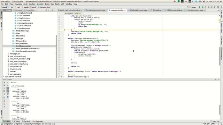Image resolution: width=223 pixels, height=125 pixels.
Task: Click the up arrow in the Run panel
Action: [8, 82]
